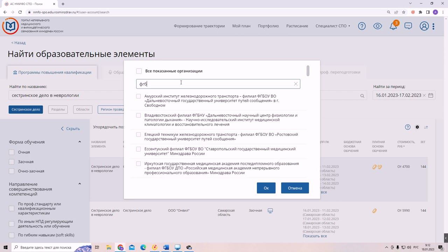
Task: Open 'Мой план' menu item
Action: 241,26
